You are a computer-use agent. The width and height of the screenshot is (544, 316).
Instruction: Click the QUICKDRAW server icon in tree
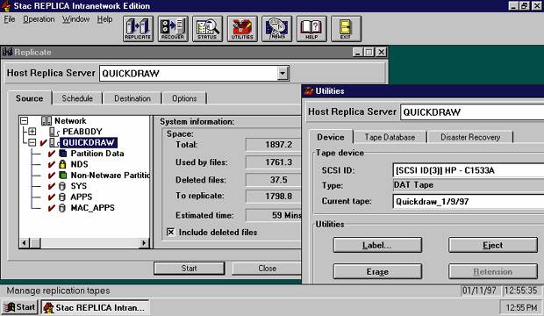(54, 142)
